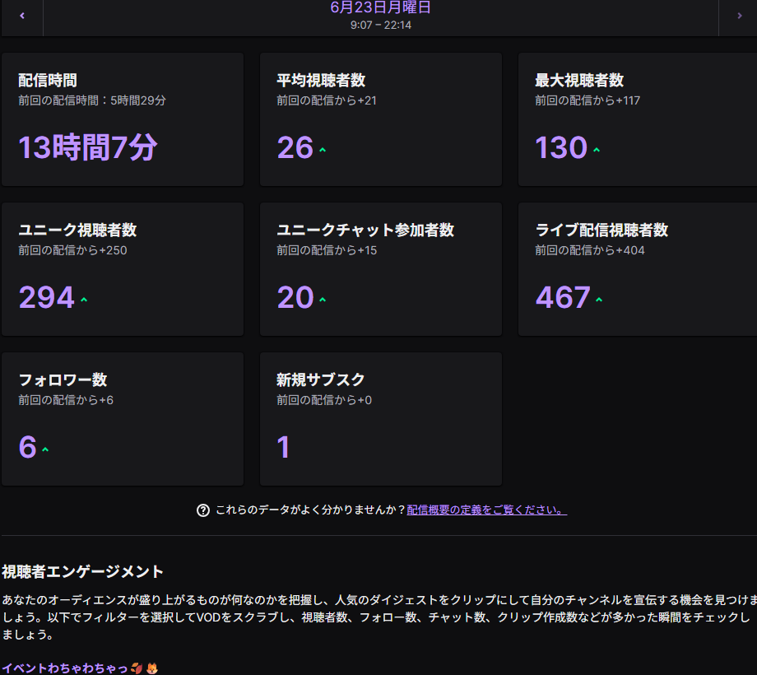
Task: Select the 6月23日月曜日 date header
Action: (380, 7)
